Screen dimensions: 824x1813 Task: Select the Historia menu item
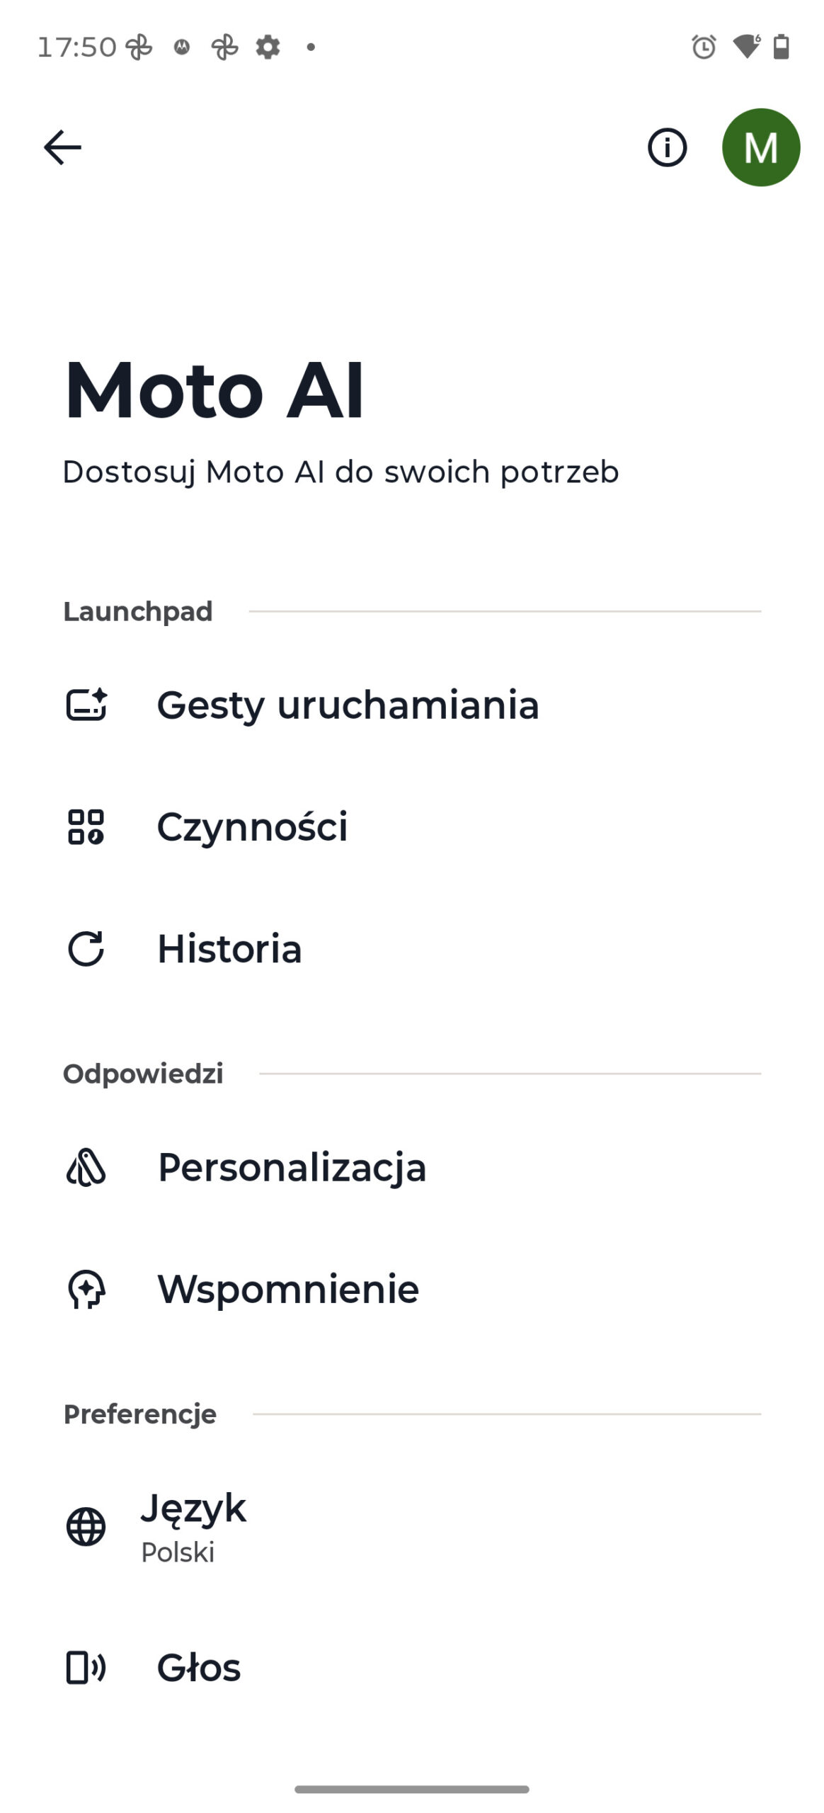pos(412,948)
